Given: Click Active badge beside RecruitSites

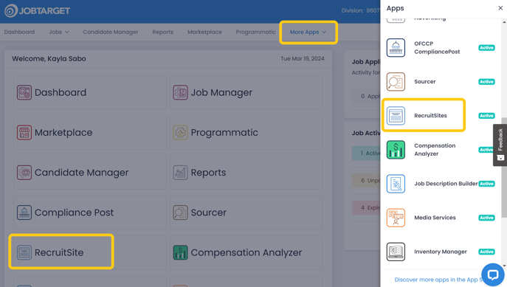Looking at the screenshot, I should coord(486,116).
